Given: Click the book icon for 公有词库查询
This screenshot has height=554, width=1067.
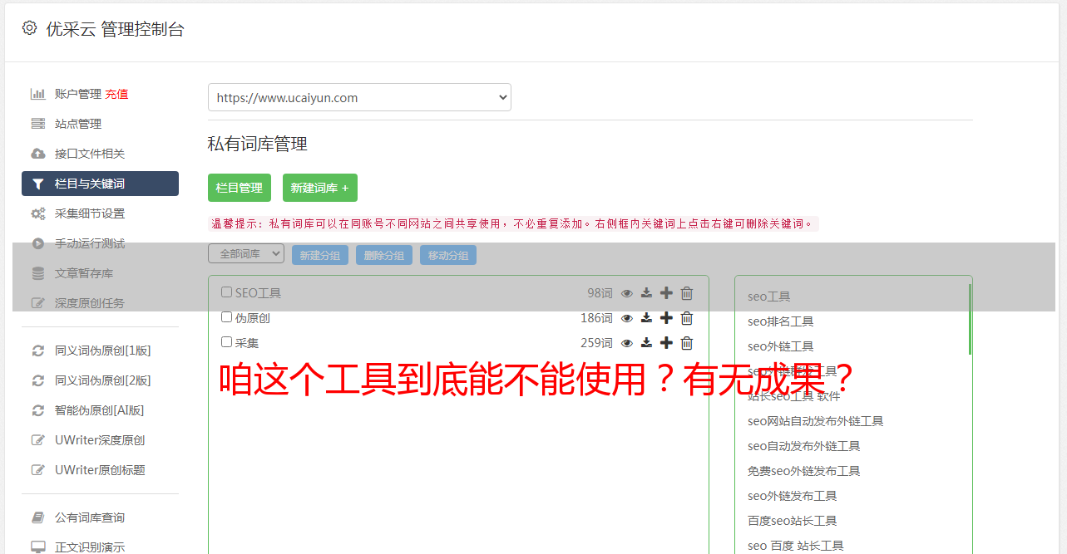Looking at the screenshot, I should [38, 517].
